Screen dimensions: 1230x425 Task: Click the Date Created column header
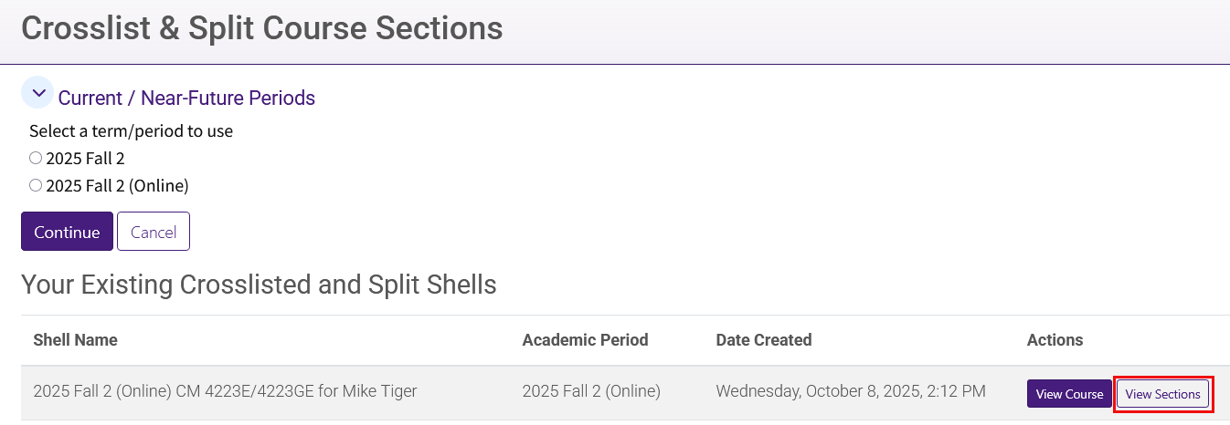click(x=763, y=340)
